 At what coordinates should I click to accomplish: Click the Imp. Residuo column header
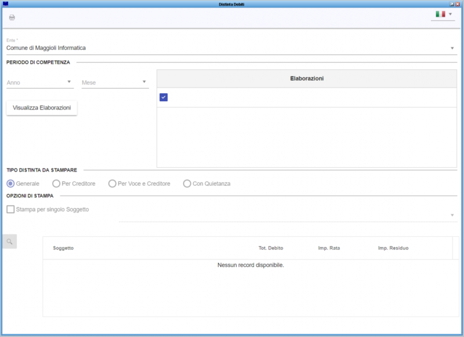pos(393,248)
